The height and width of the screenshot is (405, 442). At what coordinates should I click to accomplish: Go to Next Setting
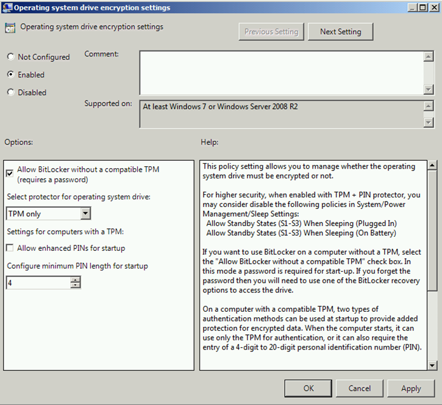coord(341,32)
